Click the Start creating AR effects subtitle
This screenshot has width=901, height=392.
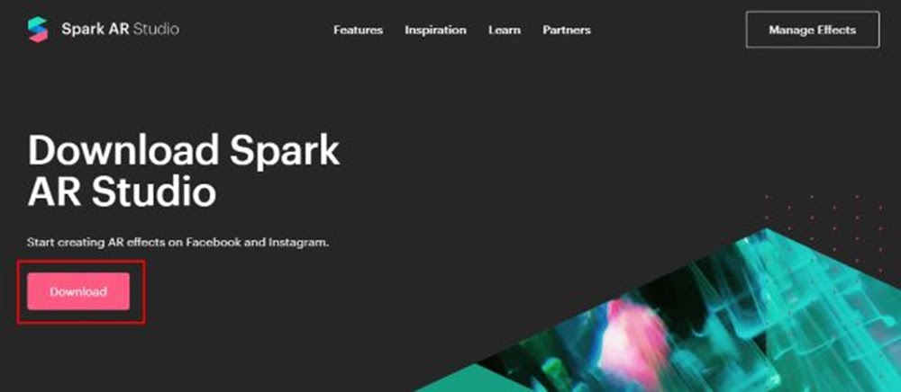point(178,243)
